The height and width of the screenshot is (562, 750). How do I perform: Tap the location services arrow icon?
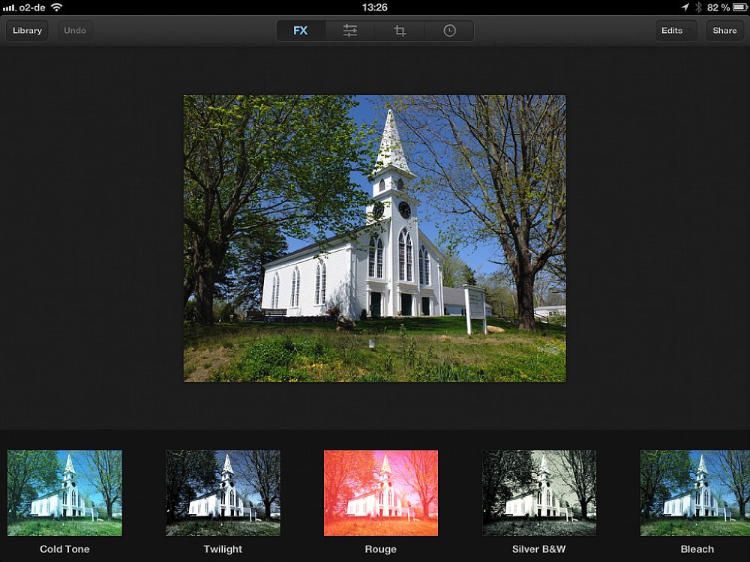pyautogui.click(x=685, y=7)
